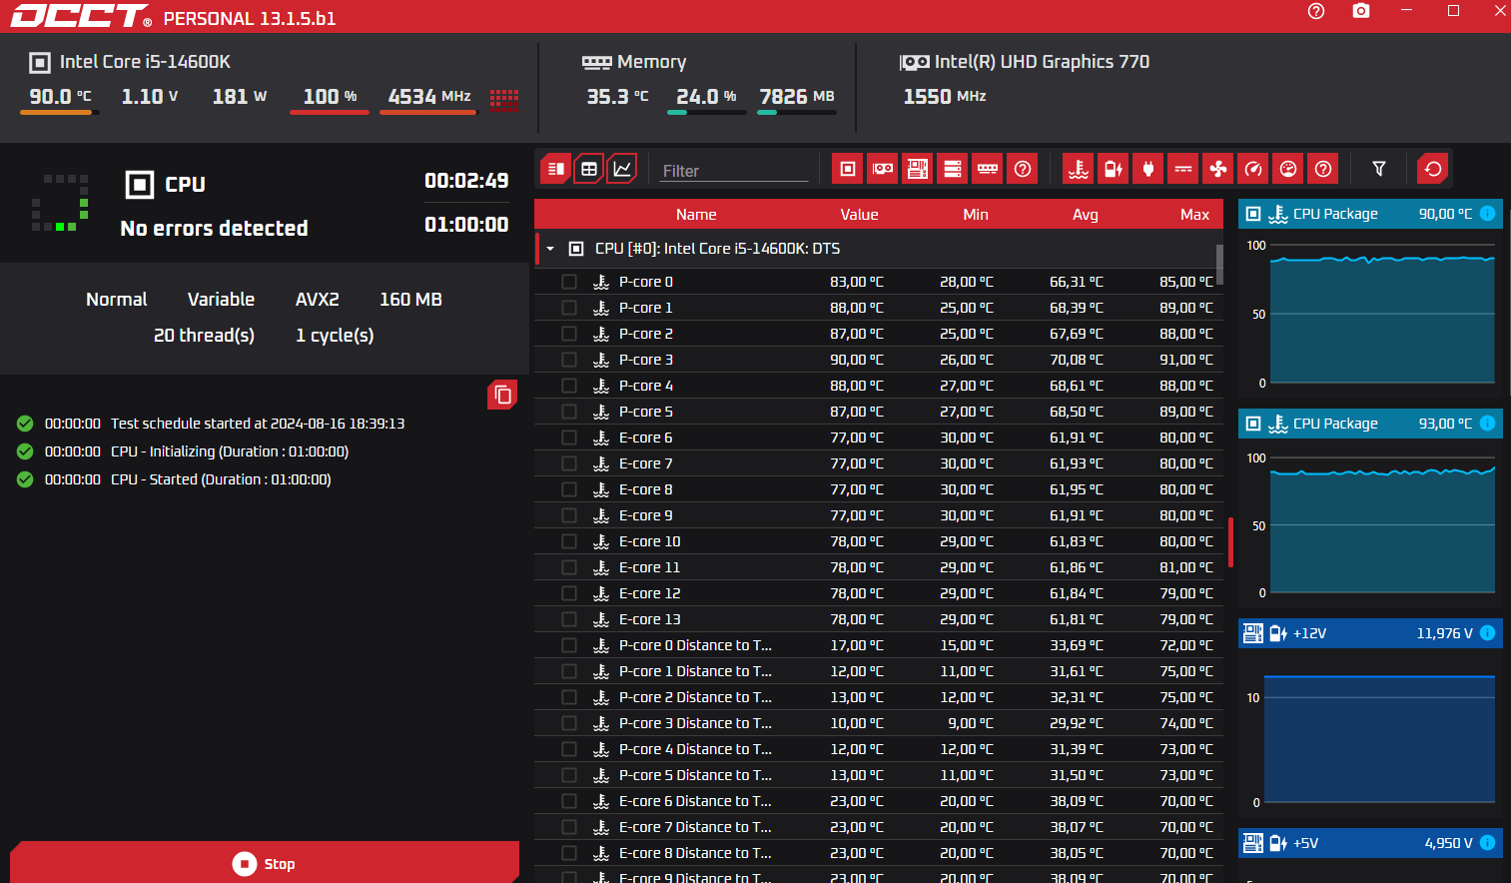This screenshot has width=1511, height=883.
Task: Click the 90.0 °C CPU temperature readout
Action: 60,97
